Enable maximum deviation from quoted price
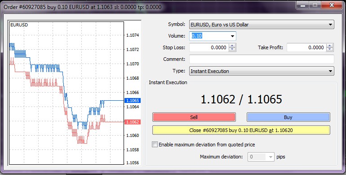346x175 pixels. pos(155,145)
